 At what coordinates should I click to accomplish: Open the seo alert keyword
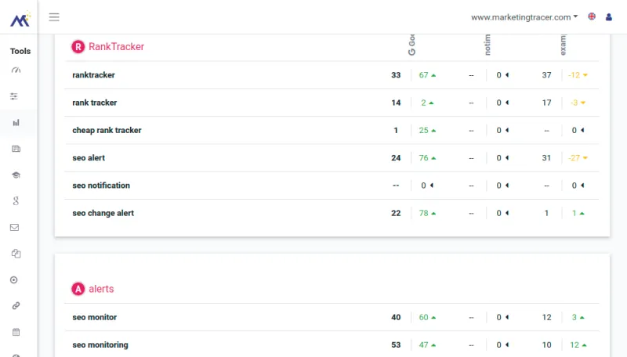click(89, 157)
